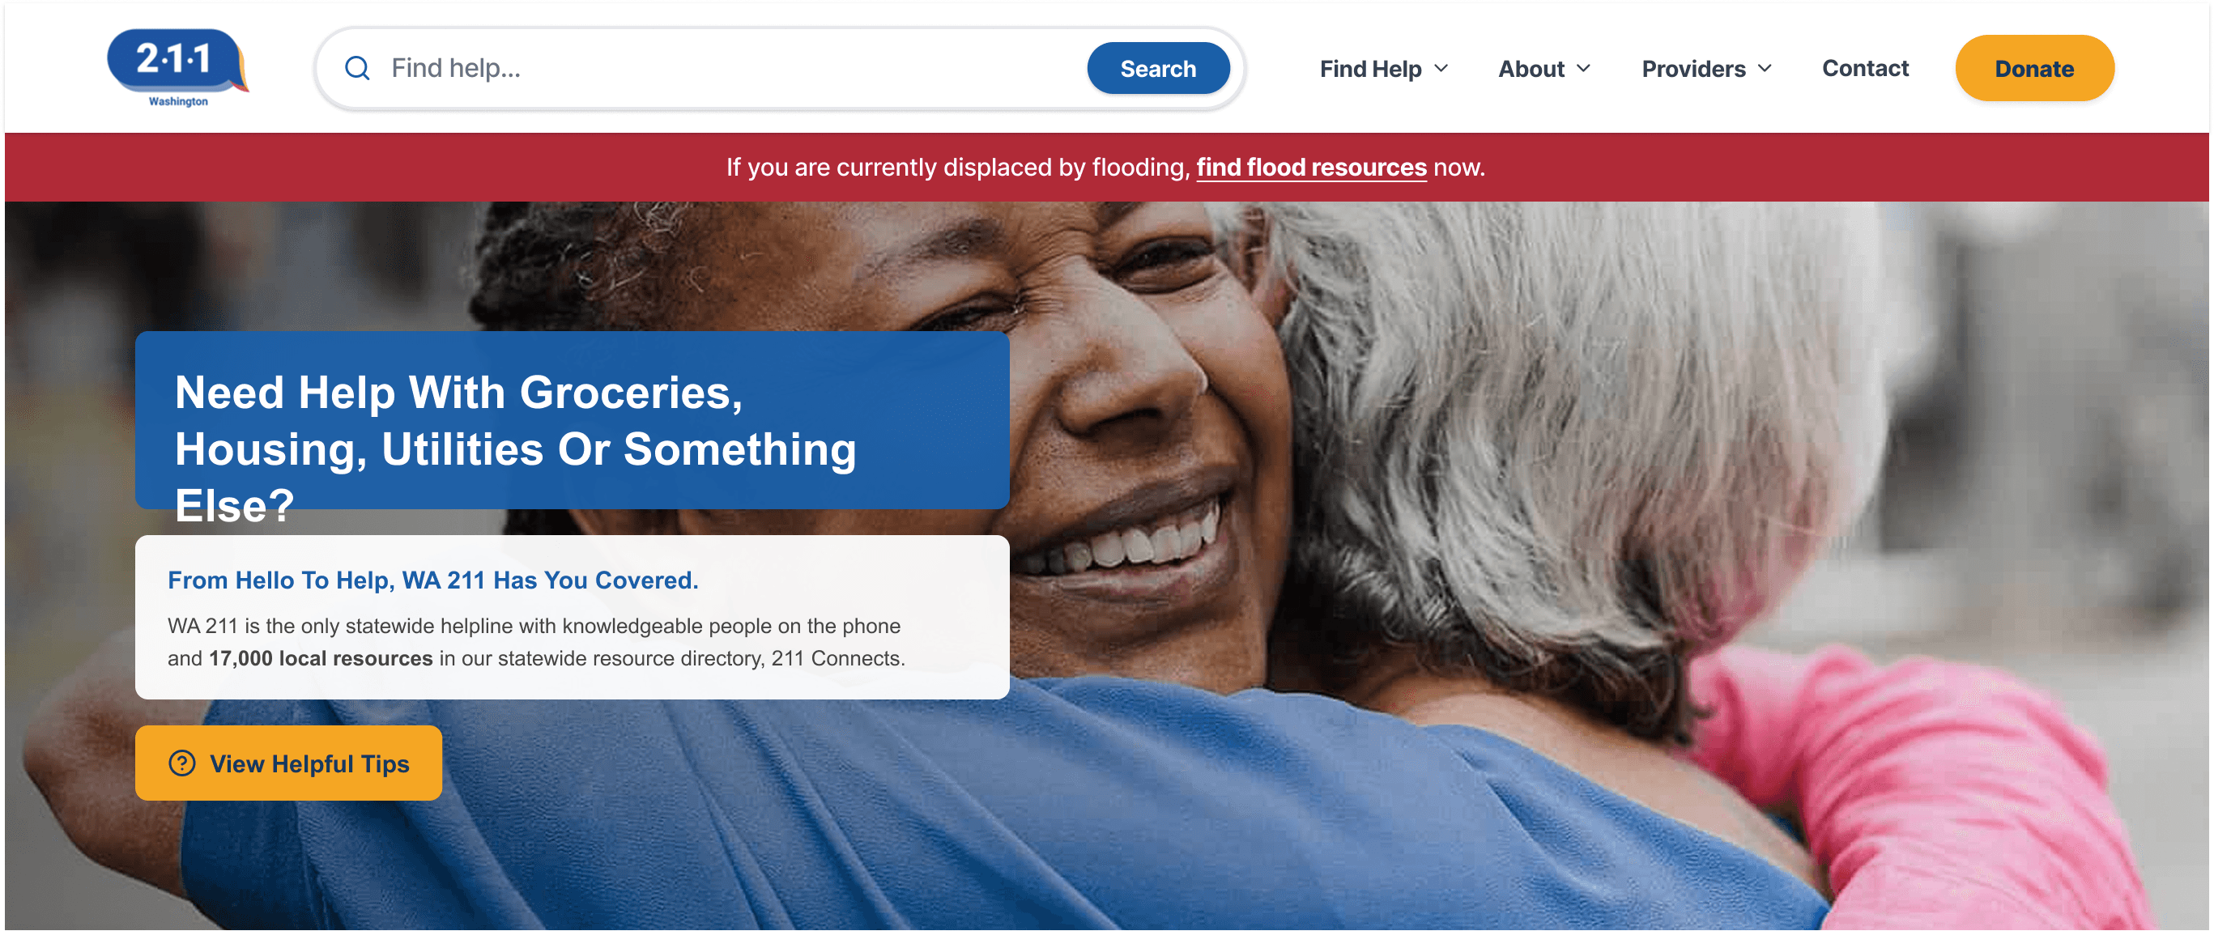Focus the Find help search field
The width and height of the screenshot is (2214, 931).
point(730,68)
